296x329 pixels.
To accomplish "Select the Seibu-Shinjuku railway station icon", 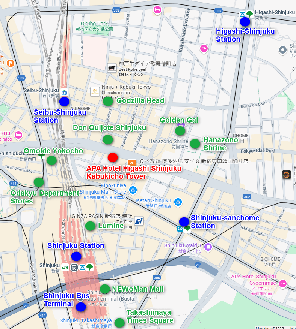I will (x=64, y=92).
